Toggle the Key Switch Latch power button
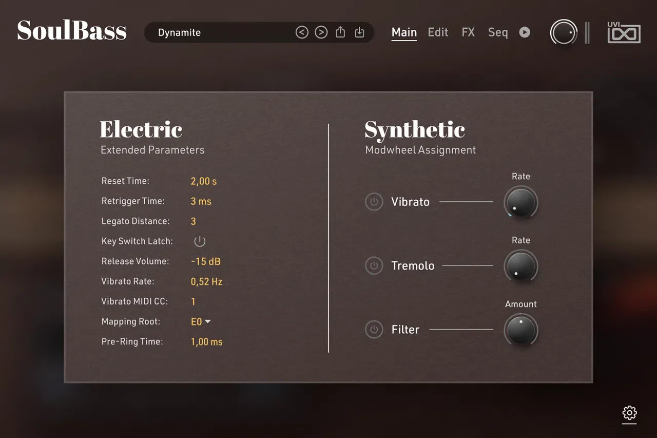 [x=200, y=241]
